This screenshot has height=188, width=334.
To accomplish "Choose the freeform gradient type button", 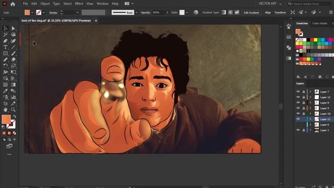I will (x=237, y=13).
